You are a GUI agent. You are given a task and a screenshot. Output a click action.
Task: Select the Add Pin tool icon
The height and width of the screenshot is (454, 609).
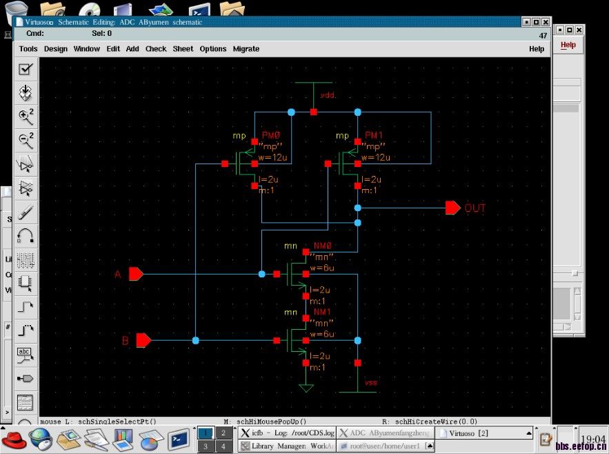click(26, 378)
